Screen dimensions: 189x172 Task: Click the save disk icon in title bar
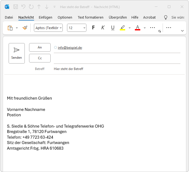click(16, 7)
